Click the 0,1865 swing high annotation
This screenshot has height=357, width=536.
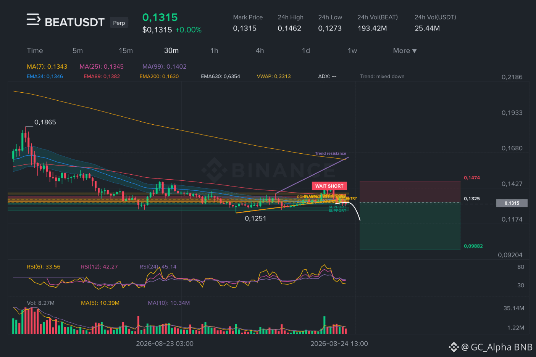pyautogui.click(x=45, y=122)
